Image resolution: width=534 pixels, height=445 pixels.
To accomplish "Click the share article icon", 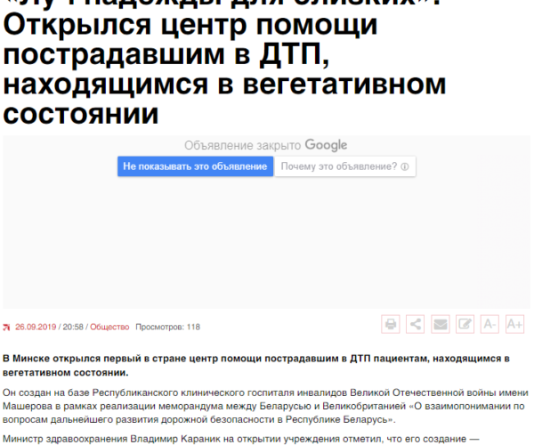I will tap(415, 324).
